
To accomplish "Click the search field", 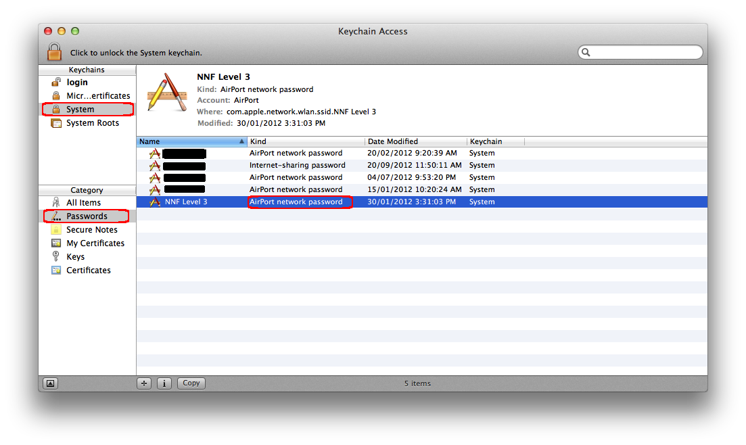I will [x=640, y=52].
